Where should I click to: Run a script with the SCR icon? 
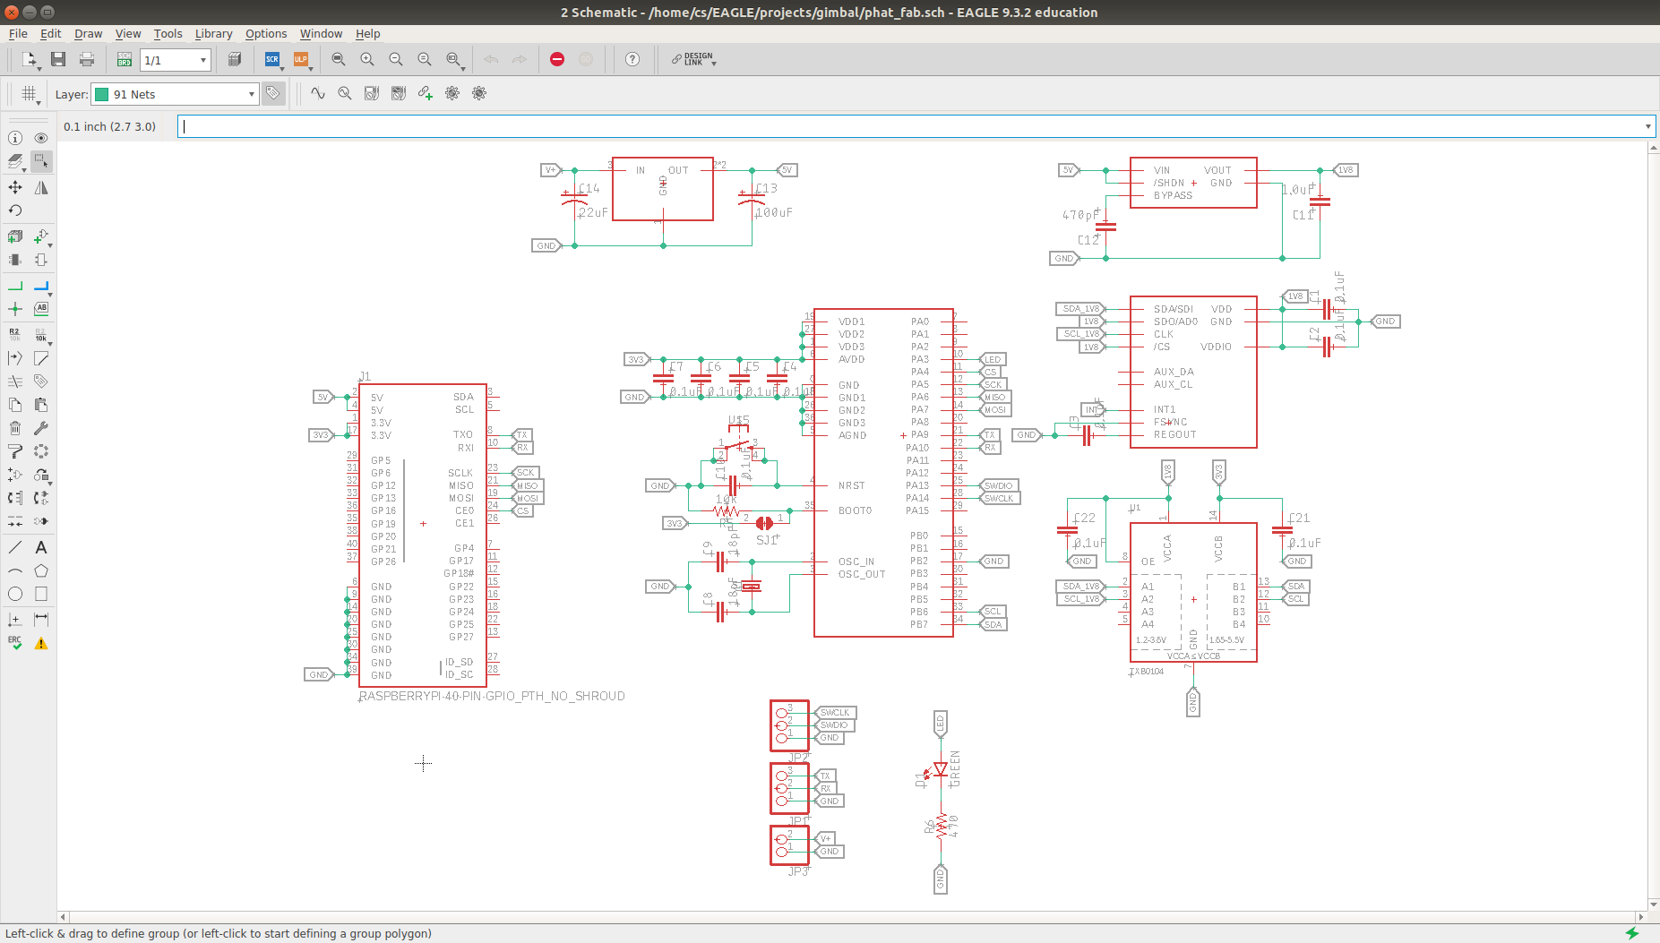pos(272,60)
